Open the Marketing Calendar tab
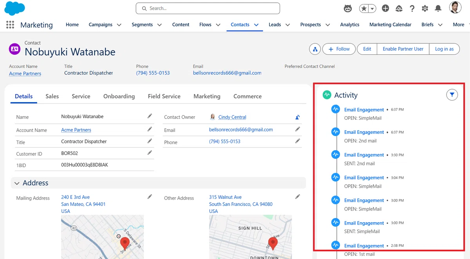Screen dimensions: 470x259 point(390,25)
